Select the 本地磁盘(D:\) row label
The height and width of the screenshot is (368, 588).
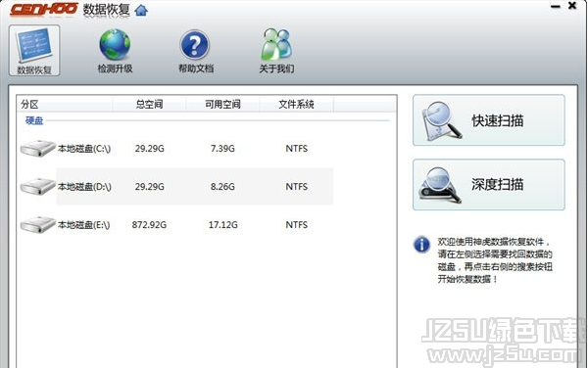[x=84, y=186]
